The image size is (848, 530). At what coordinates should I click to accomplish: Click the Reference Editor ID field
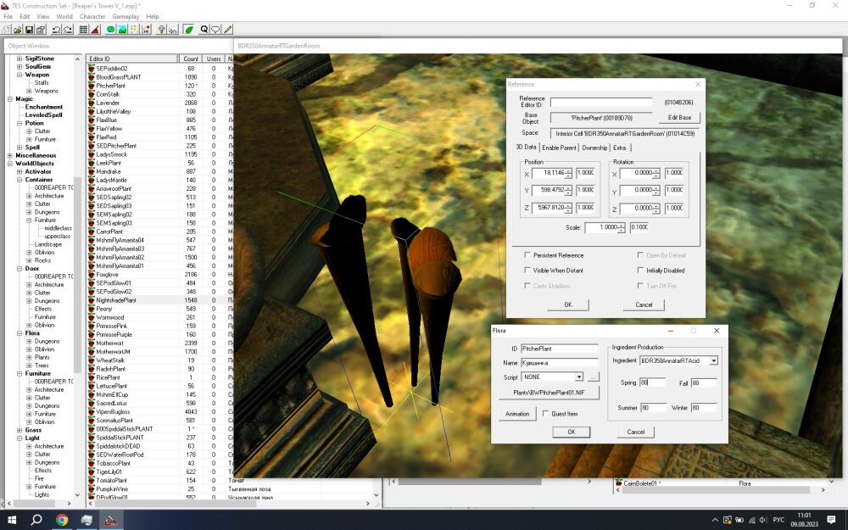coord(601,103)
